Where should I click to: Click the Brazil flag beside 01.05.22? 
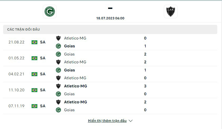34,58
